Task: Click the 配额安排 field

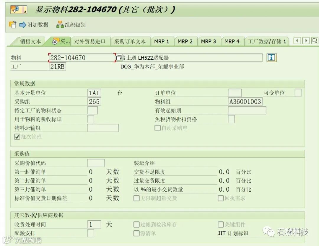Action: [x=91, y=233]
